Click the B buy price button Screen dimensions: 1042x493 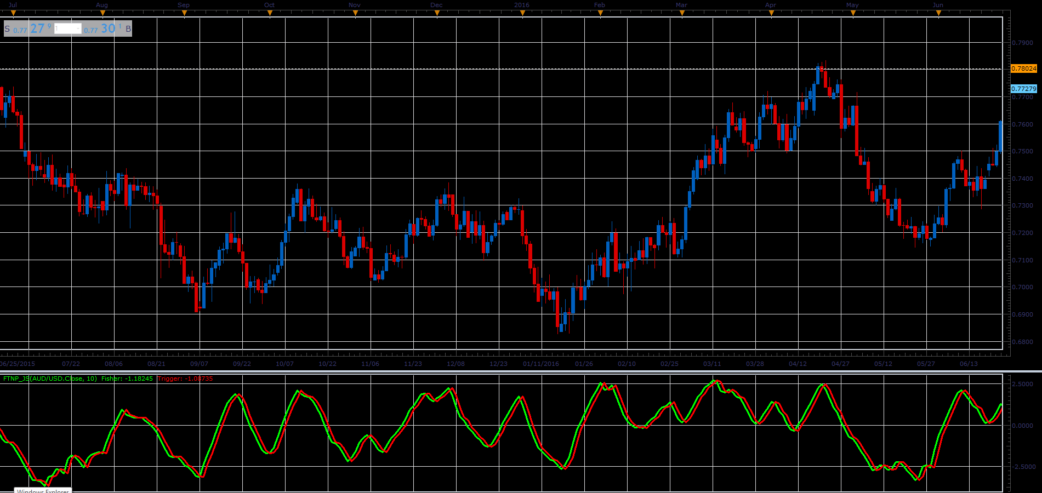(x=107, y=28)
